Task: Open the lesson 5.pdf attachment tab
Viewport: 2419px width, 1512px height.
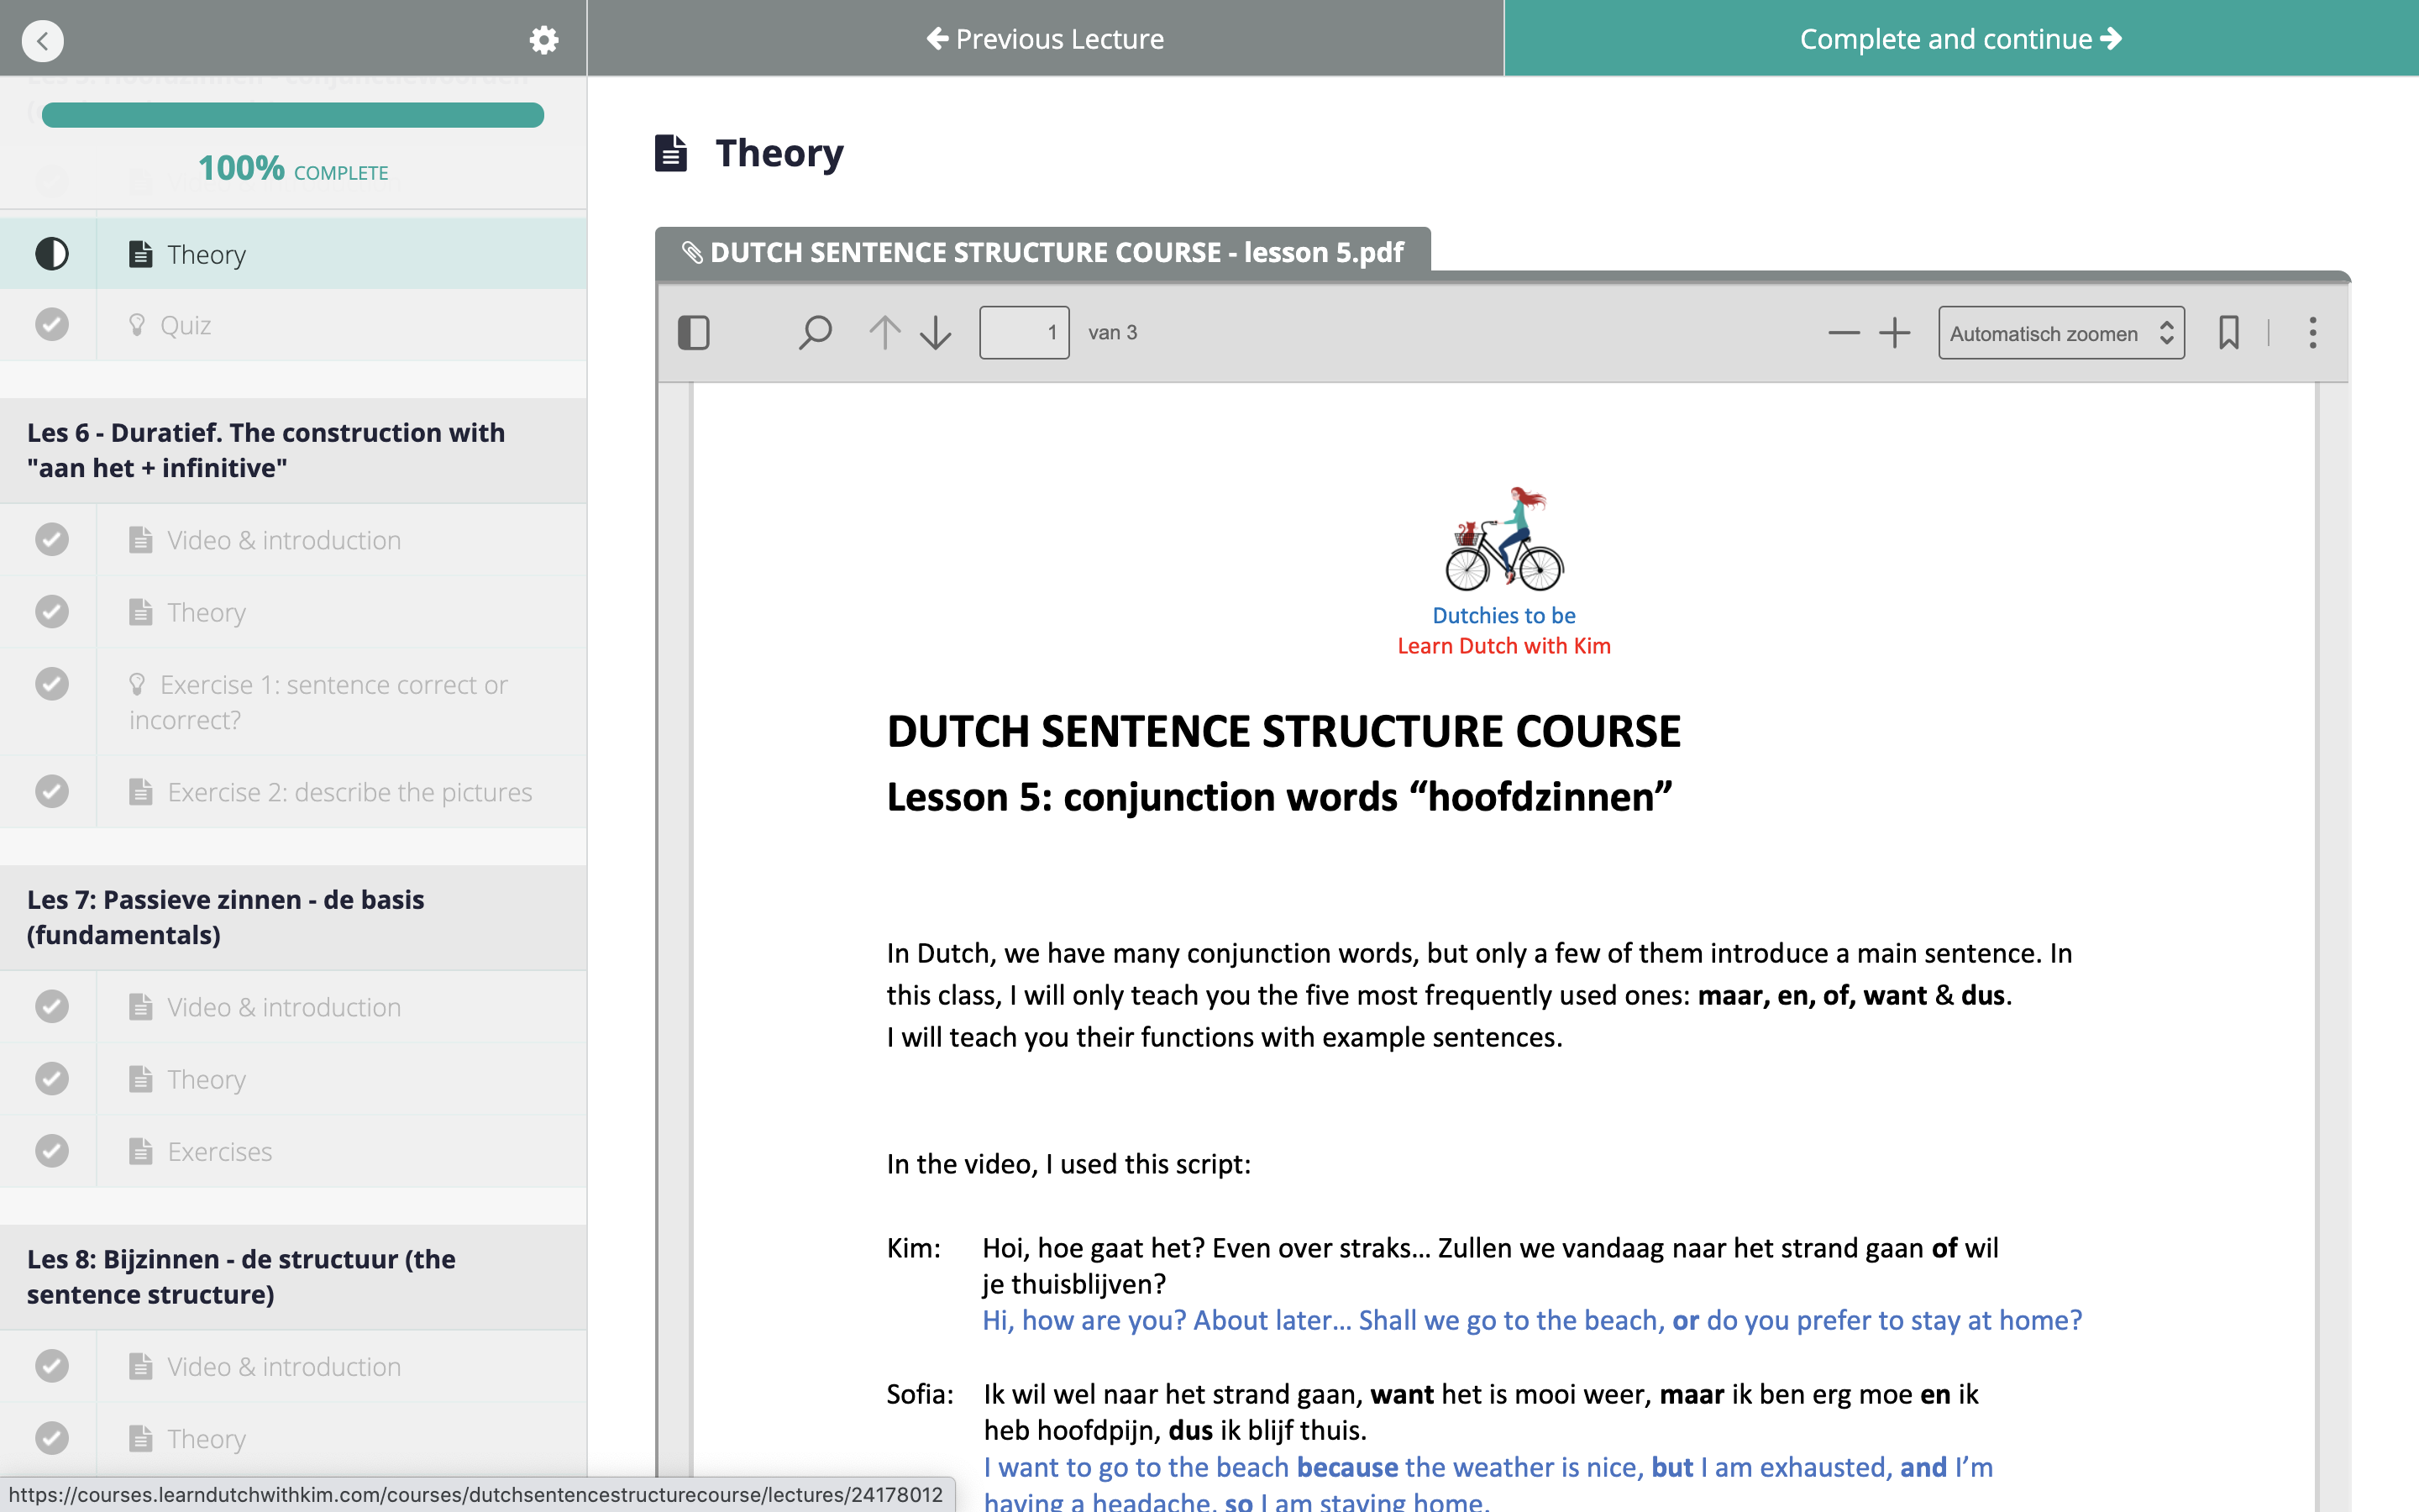Action: (x=1042, y=252)
